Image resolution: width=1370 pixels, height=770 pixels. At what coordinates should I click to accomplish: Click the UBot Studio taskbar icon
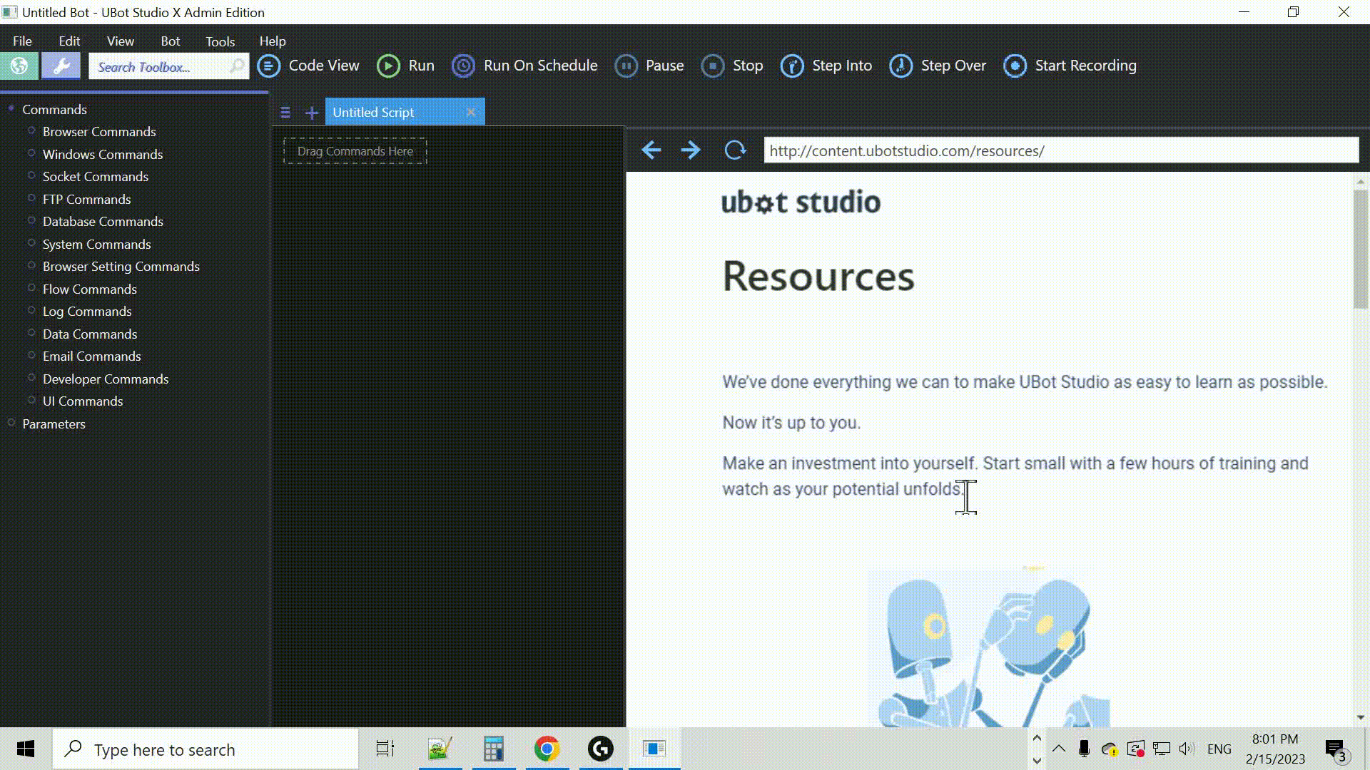(654, 749)
